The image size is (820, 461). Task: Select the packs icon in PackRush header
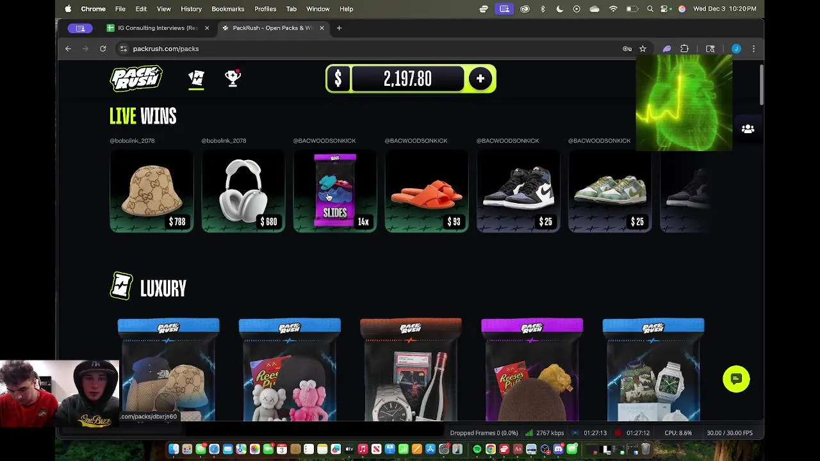(x=196, y=78)
